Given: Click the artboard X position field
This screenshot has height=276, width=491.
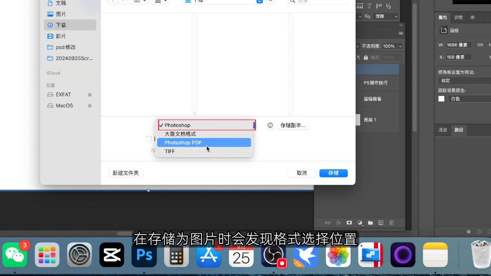Looking at the screenshot, I should click(x=458, y=57).
